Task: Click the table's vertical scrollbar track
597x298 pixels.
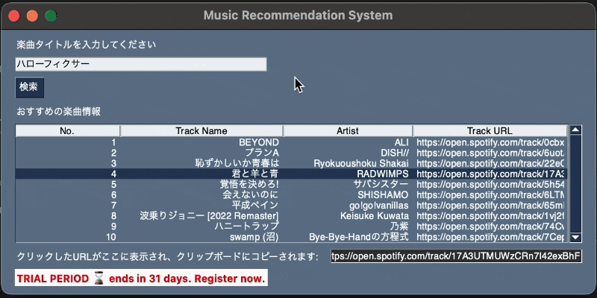Action: click(575, 184)
